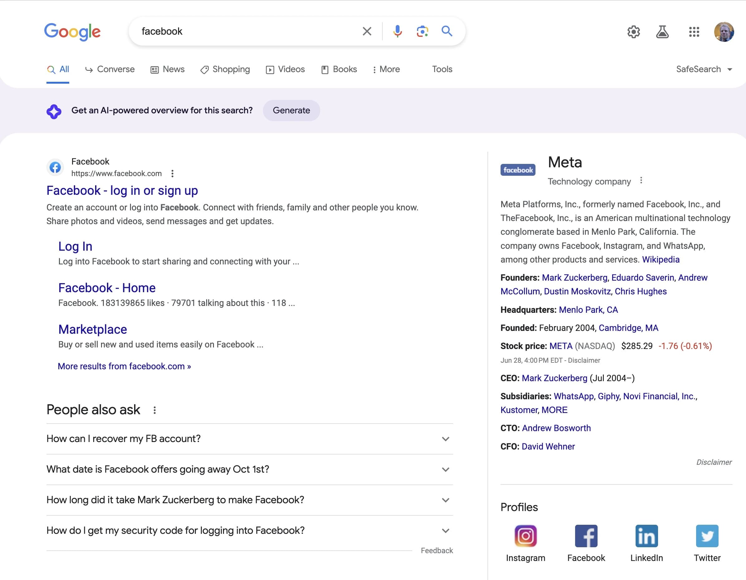
Task: Open "More results from facebook.com" link
Action: click(124, 366)
